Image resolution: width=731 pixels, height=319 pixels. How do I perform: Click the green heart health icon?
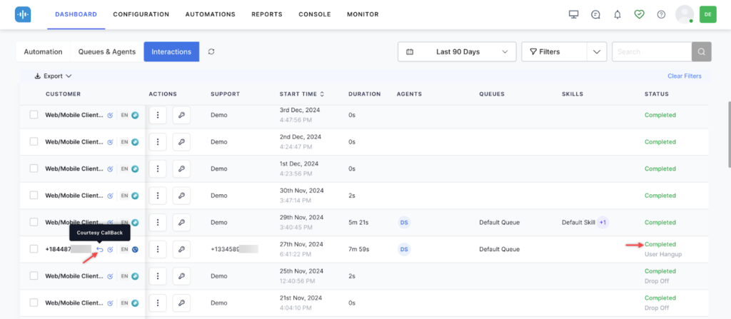click(x=639, y=14)
